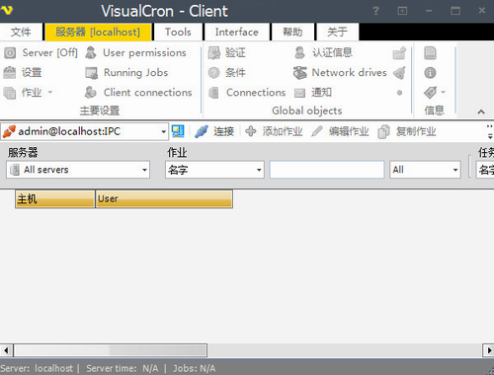Click the Server [Off] icon
The width and height of the screenshot is (494, 375).
[x=10, y=53]
